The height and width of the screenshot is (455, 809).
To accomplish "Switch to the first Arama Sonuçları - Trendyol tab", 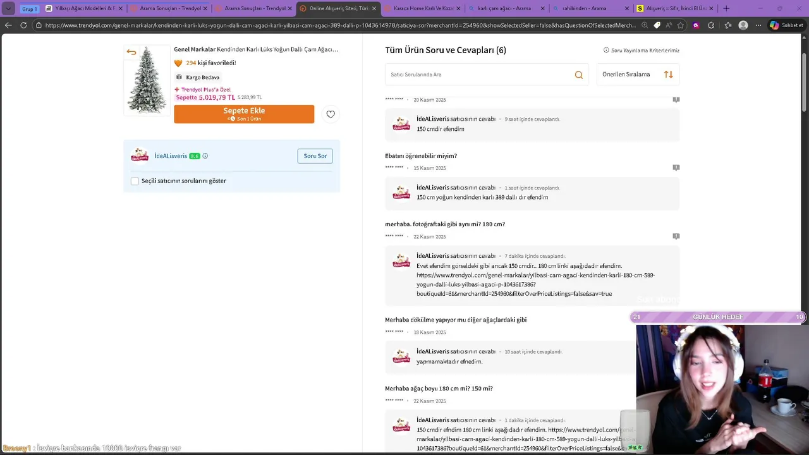I will pos(169,8).
